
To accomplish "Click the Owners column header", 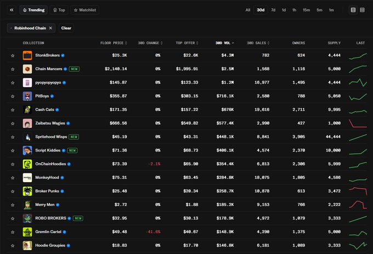I will tap(298, 43).
